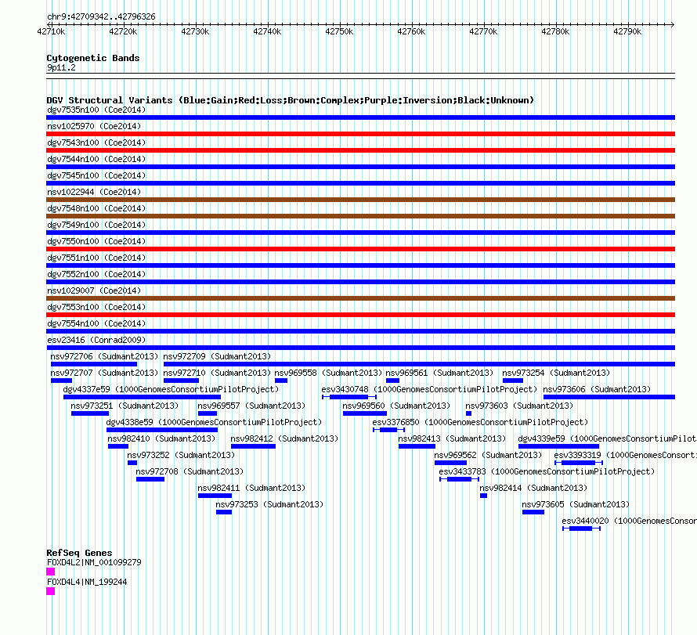Select nsv973605 (Sudmant2013) bar
Screen dimensions: 697x635
click(x=533, y=512)
